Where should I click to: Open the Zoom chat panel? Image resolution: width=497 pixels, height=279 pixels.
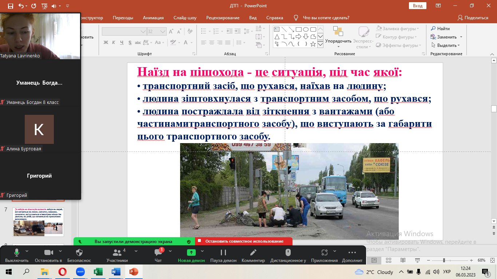tap(158, 253)
